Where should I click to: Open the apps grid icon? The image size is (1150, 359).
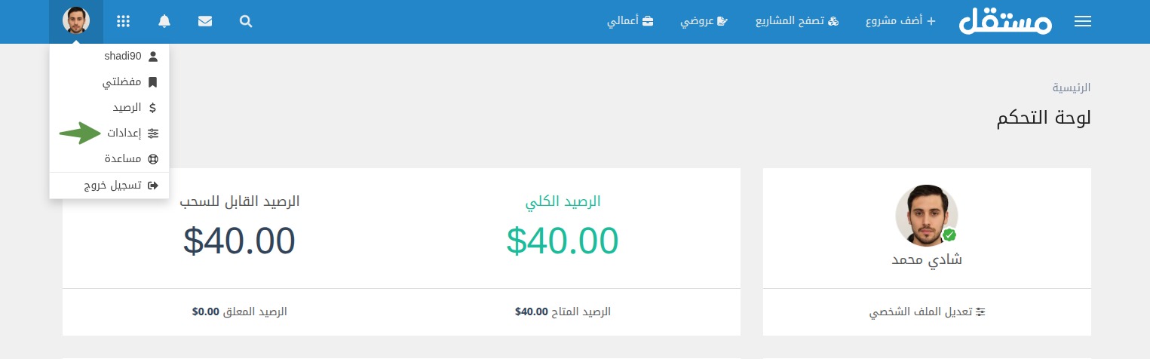124,22
